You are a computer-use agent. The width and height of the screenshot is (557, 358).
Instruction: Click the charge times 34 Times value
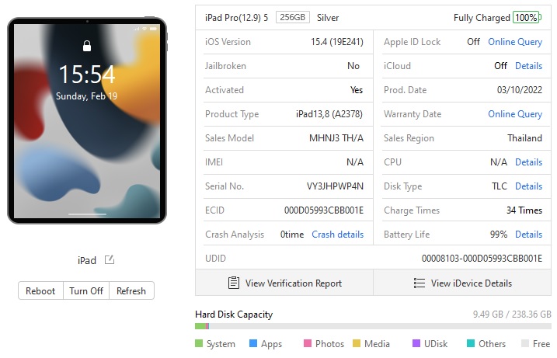point(524,210)
